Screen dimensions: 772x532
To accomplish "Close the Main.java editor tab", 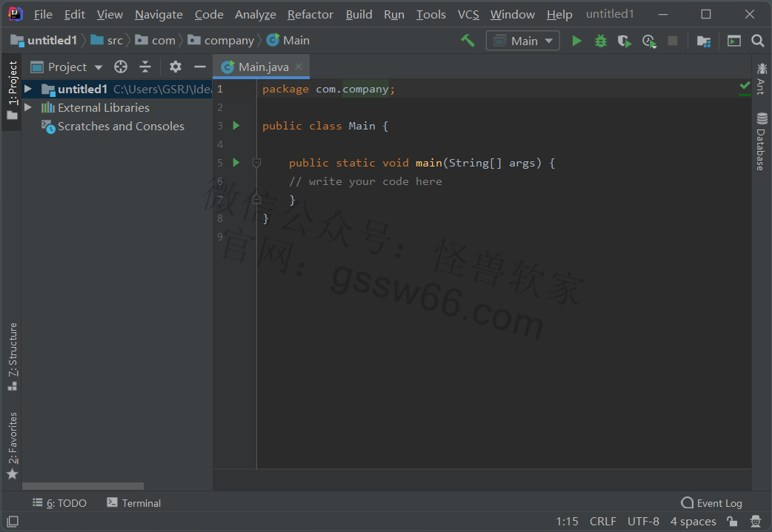I will [299, 67].
